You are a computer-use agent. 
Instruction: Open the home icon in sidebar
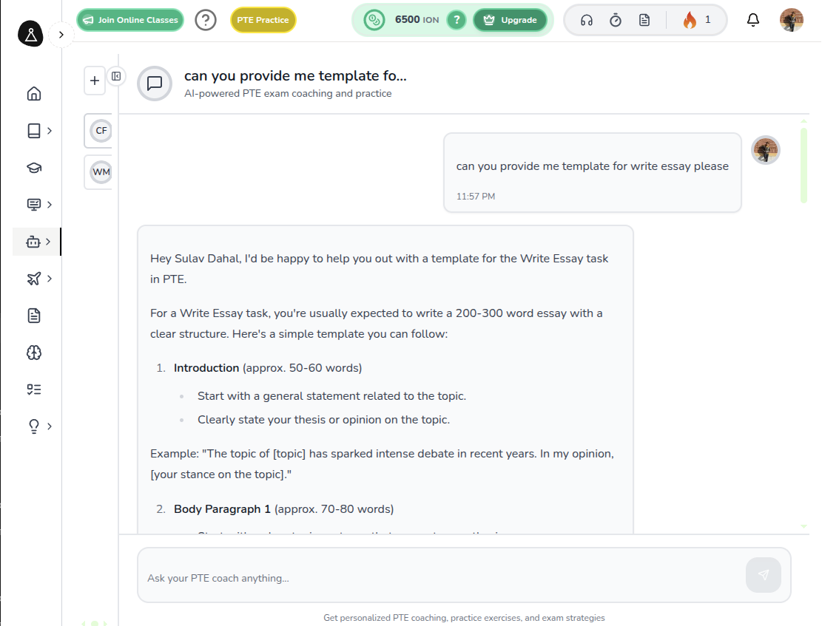[x=34, y=94]
